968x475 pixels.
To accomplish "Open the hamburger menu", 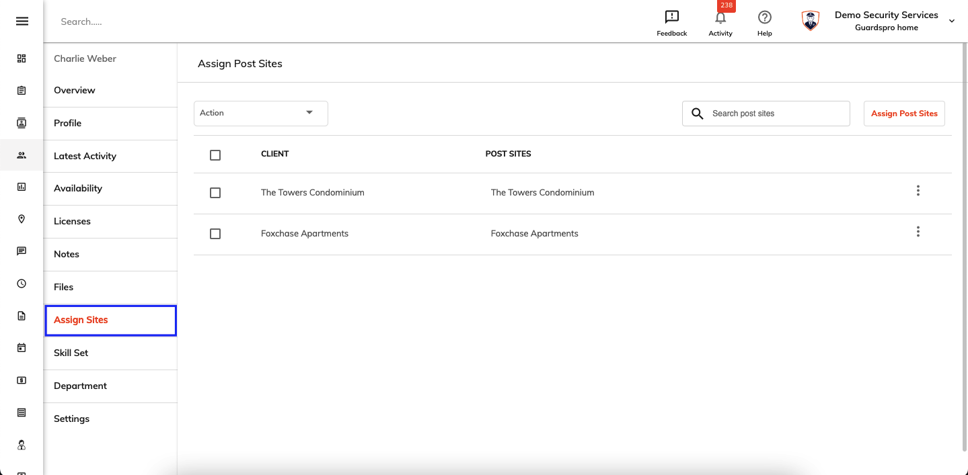I will [x=22, y=21].
